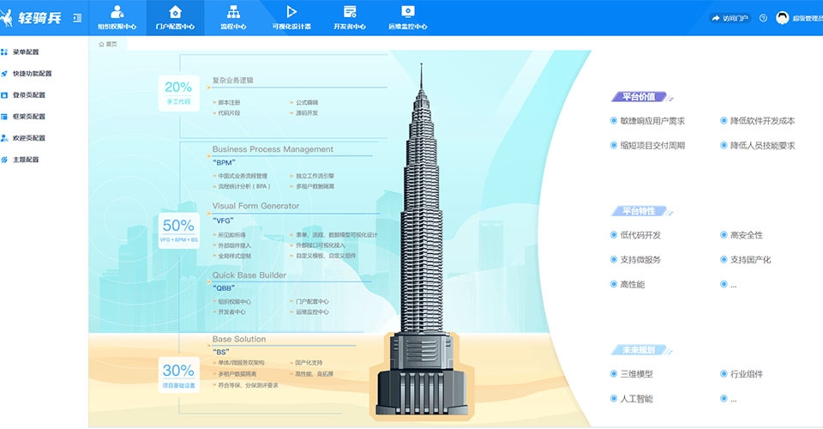Open 流程中心 from the top bar
Image resolution: width=823 pixels, height=429 pixels.
click(x=233, y=17)
